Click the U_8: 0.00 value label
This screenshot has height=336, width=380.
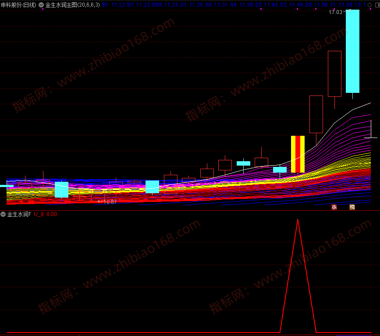[45, 214]
